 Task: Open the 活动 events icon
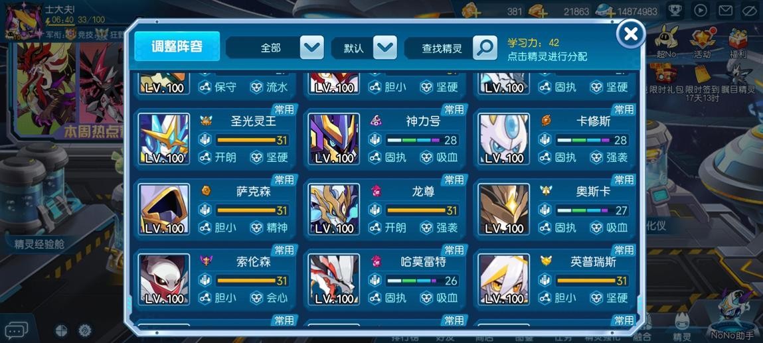tap(702, 42)
